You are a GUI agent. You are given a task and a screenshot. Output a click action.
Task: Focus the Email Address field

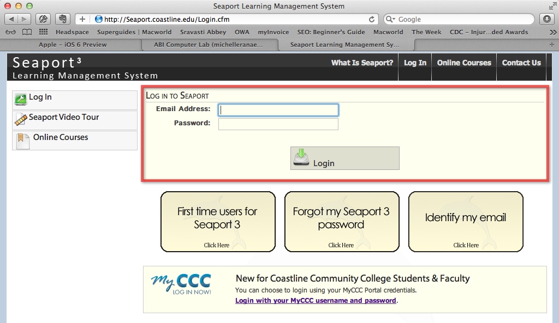click(278, 110)
